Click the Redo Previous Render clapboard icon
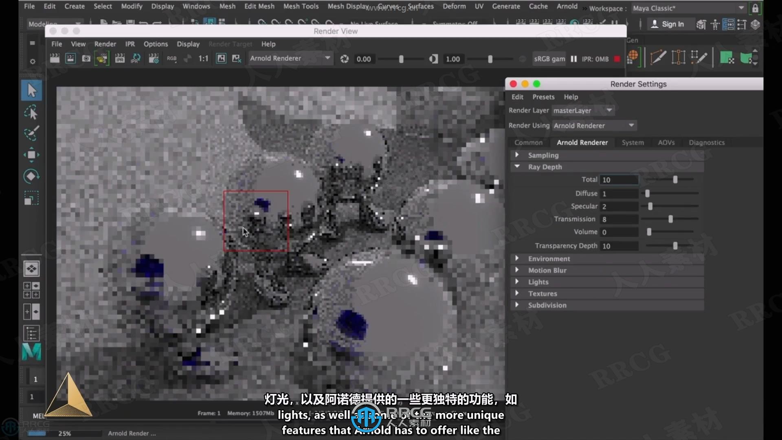This screenshot has height=440, width=782. point(55,59)
